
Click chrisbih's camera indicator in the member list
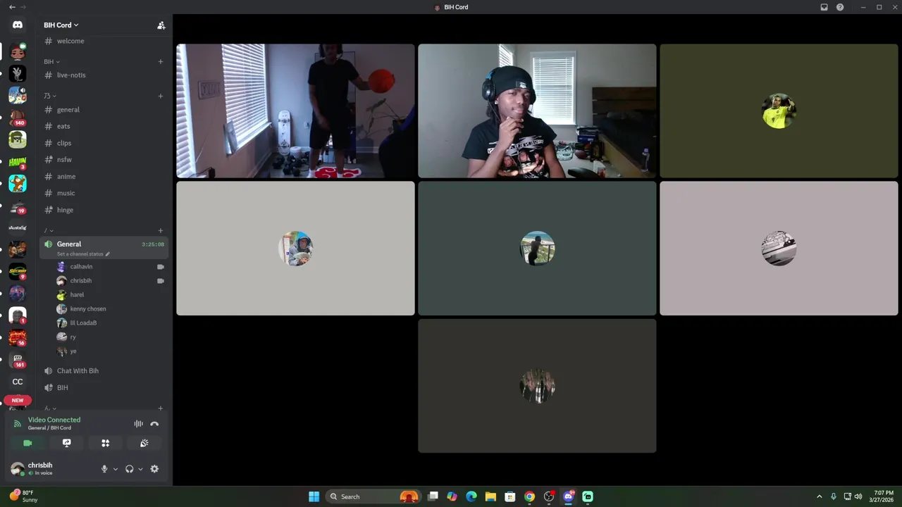pos(160,281)
